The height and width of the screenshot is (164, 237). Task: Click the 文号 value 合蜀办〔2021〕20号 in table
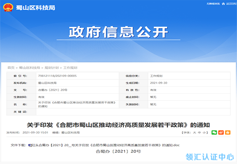point(53,90)
